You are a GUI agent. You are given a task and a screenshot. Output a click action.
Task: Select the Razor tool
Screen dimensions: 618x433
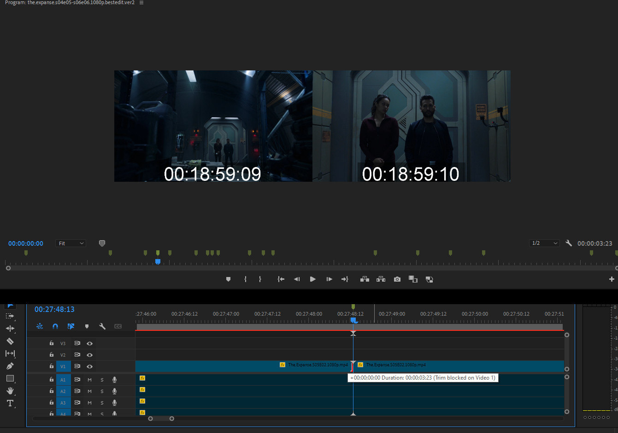[10, 341]
